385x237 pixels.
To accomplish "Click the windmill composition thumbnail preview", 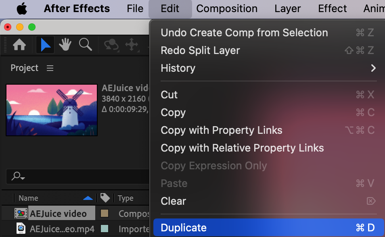I will 52,110.
